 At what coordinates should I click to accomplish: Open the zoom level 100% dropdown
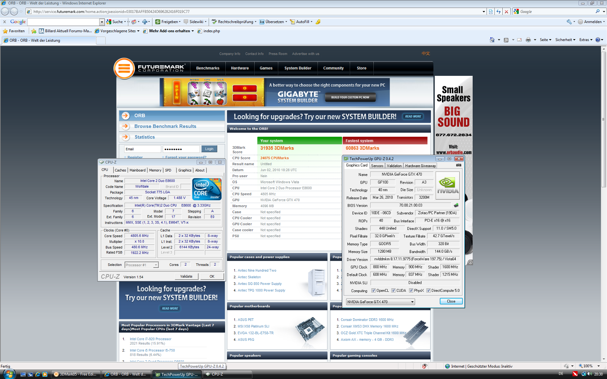(x=599, y=366)
